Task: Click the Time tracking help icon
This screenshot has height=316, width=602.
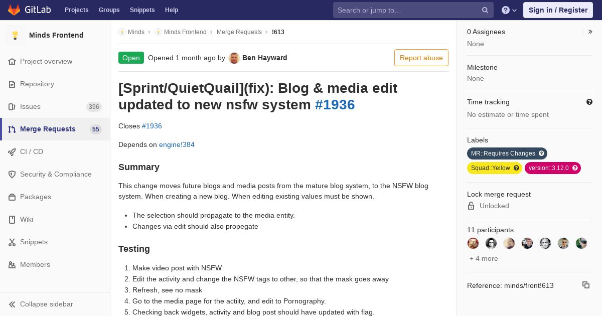Action: pyautogui.click(x=589, y=102)
